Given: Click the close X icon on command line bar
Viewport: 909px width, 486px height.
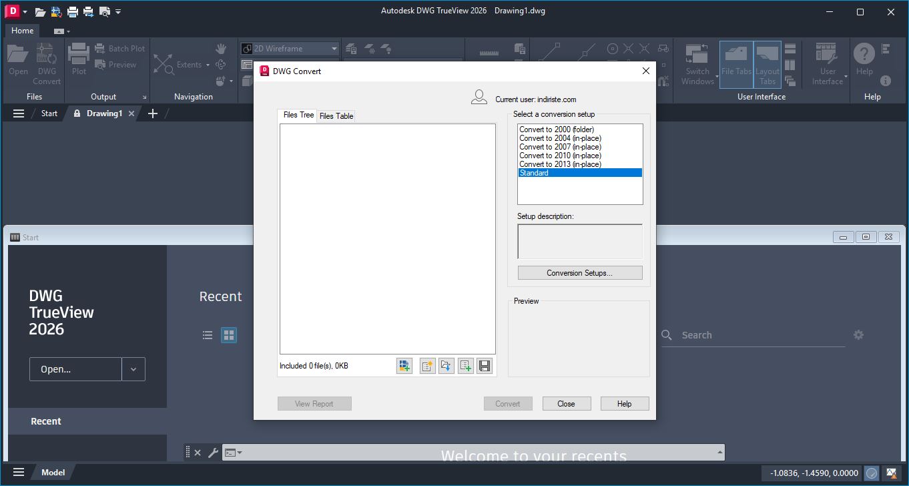Looking at the screenshot, I should (x=198, y=453).
